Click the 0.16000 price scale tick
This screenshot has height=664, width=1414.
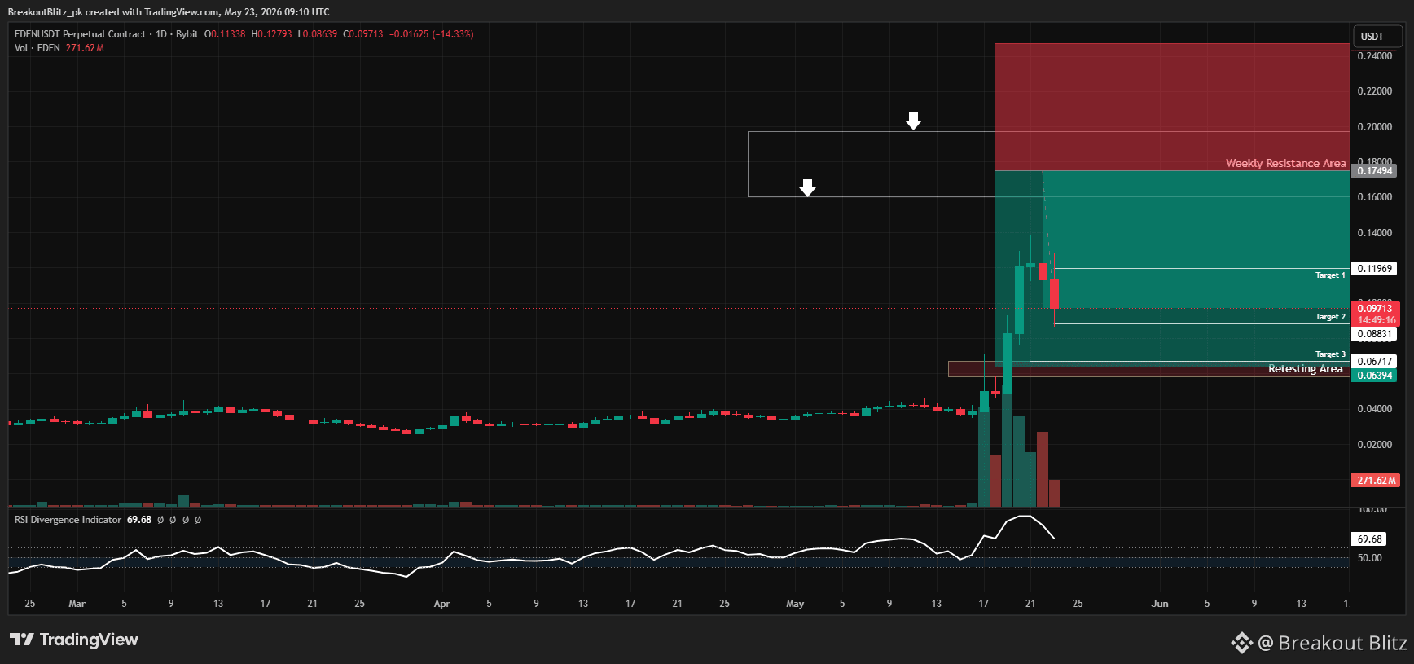click(x=1375, y=197)
